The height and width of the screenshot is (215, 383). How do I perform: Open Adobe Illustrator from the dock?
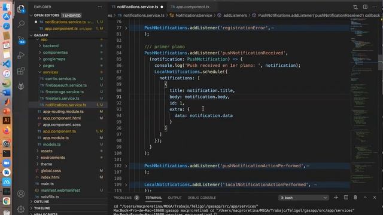click(x=7, y=120)
